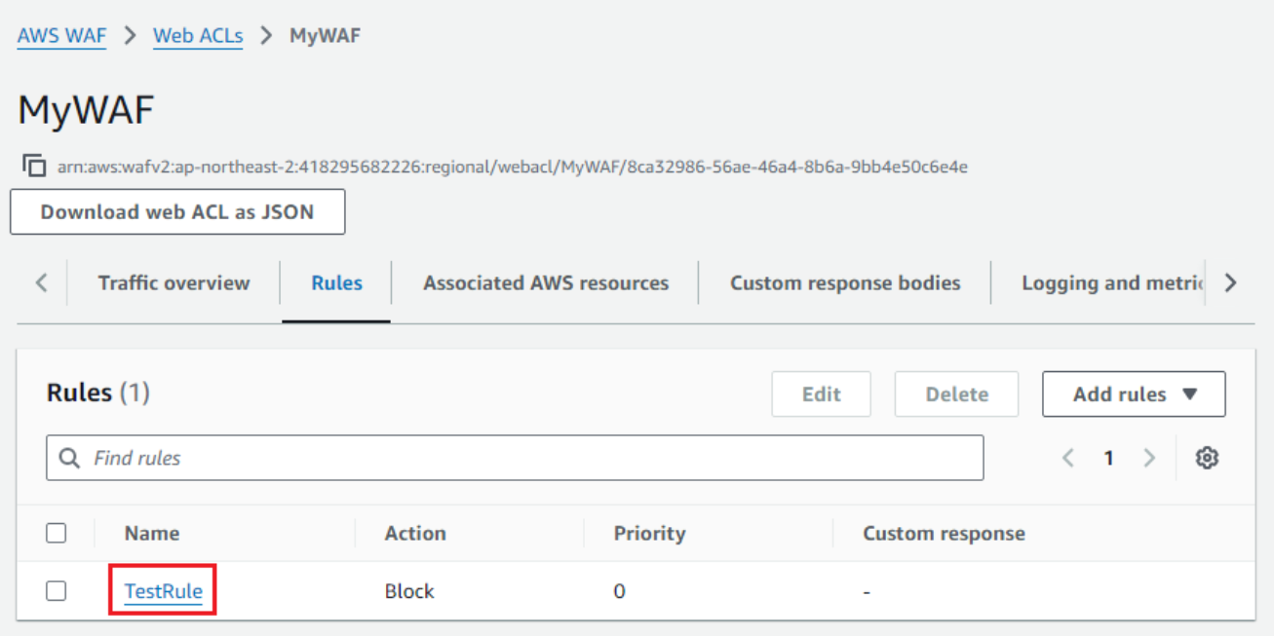Go to AWS WAF breadcrumb
Viewport: 1274px width, 636px height.
pos(61,36)
